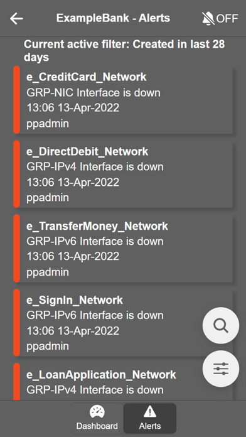Open the filter sliders button
This screenshot has width=246, height=437.
click(221, 369)
